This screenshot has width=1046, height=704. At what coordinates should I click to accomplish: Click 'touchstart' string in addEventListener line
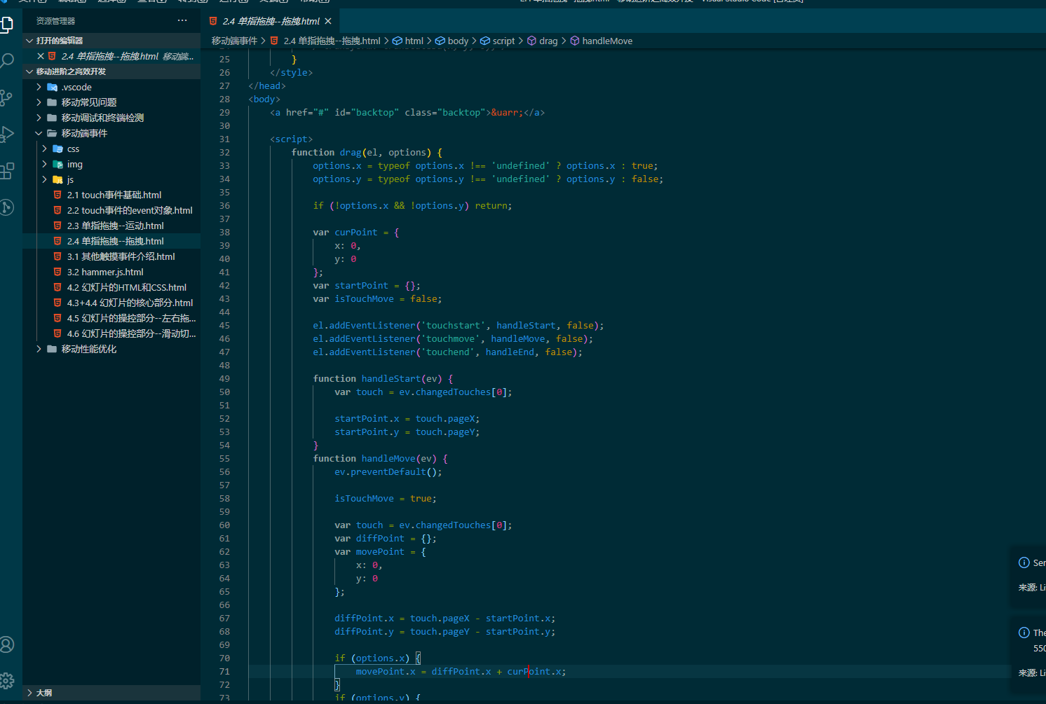pos(454,326)
